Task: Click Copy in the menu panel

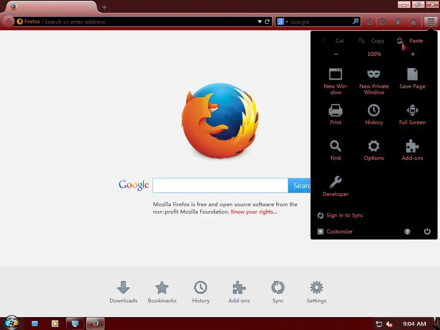Action: pyautogui.click(x=372, y=41)
